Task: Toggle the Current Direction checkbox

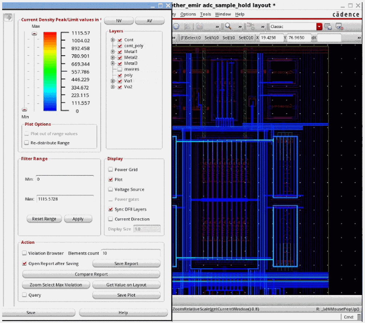Action: 111,219
